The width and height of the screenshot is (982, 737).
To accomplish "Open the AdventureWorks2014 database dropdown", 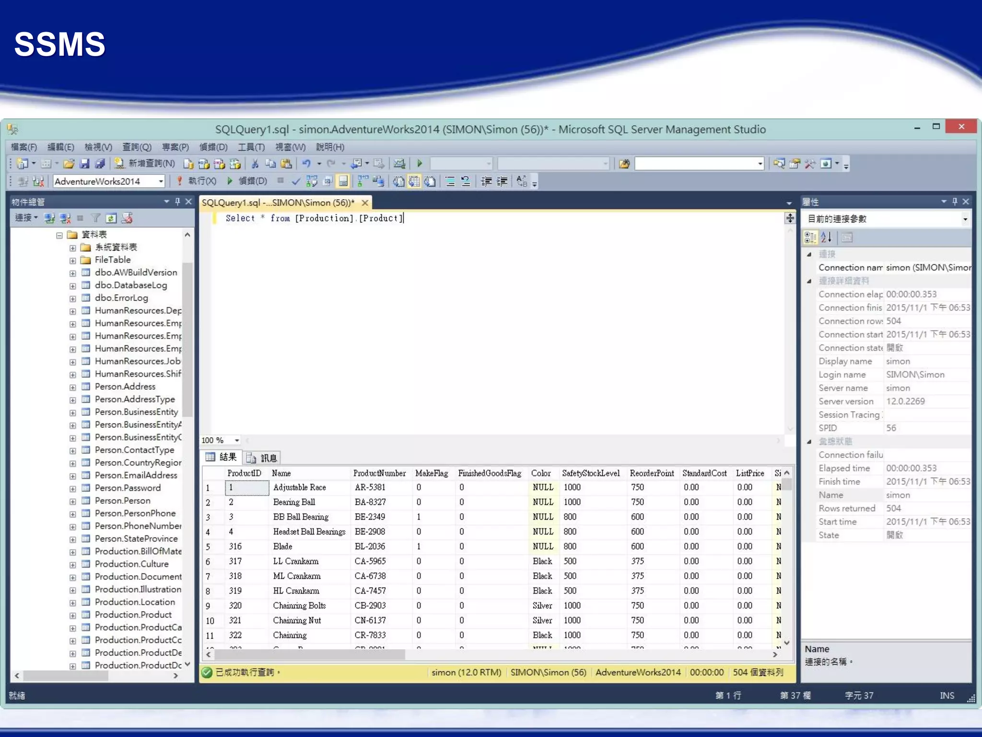I will tap(161, 181).
